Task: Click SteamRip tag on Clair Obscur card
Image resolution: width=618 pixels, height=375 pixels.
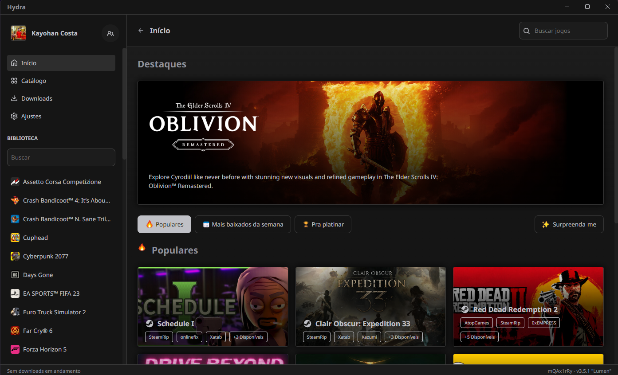Action: 317,337
